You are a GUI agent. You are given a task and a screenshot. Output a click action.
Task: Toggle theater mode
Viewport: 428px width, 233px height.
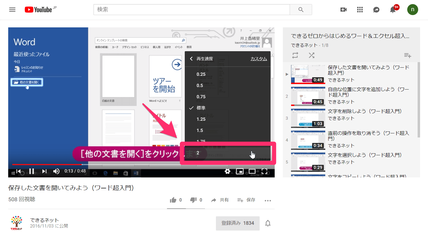252,171
